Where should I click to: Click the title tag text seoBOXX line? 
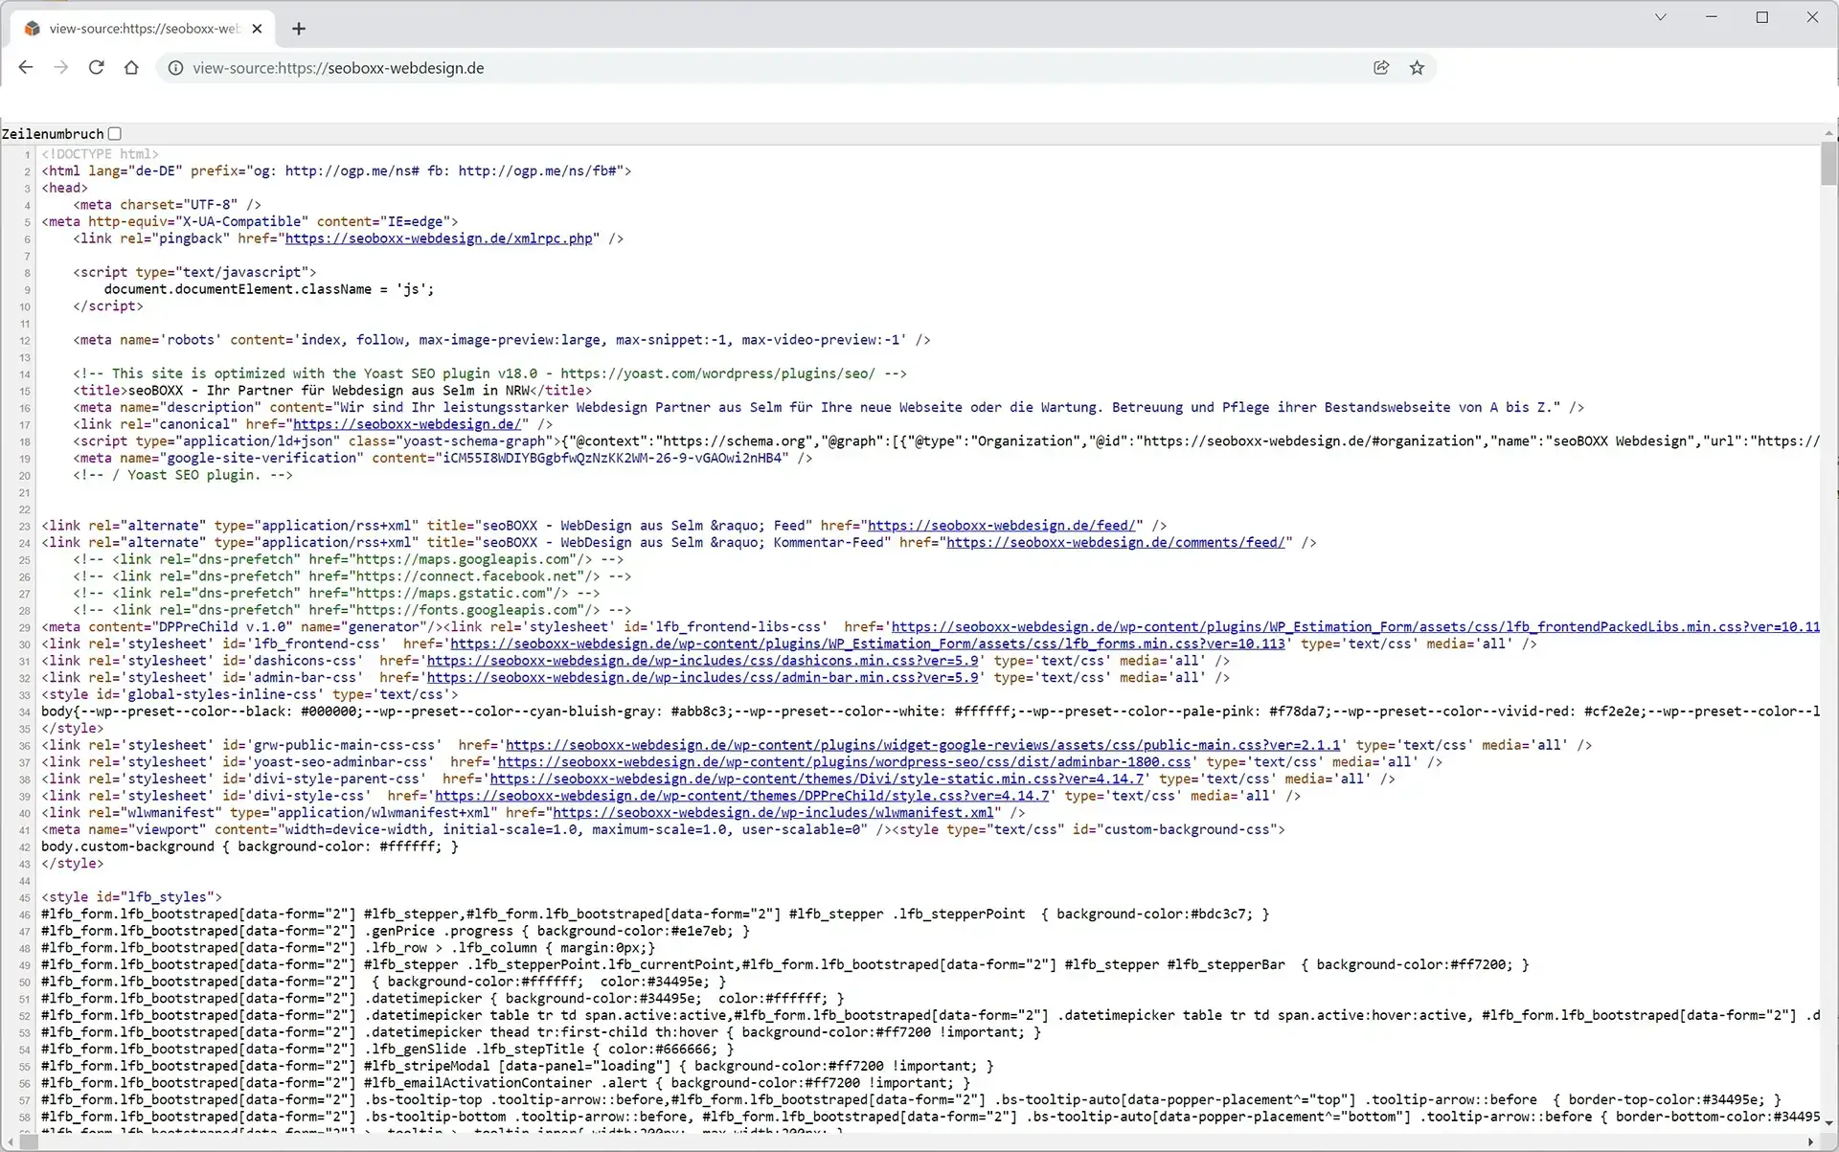point(332,391)
